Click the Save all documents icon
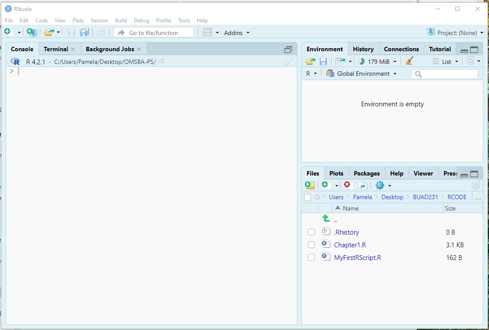 coord(84,32)
